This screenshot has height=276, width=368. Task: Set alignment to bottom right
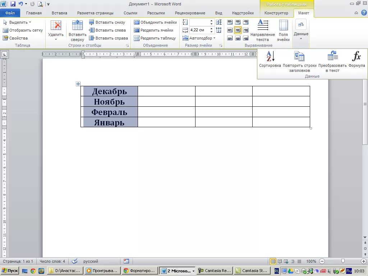(246, 38)
